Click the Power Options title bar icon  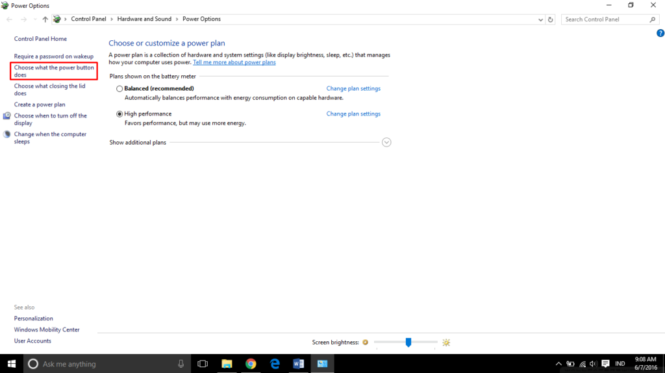pos(5,5)
